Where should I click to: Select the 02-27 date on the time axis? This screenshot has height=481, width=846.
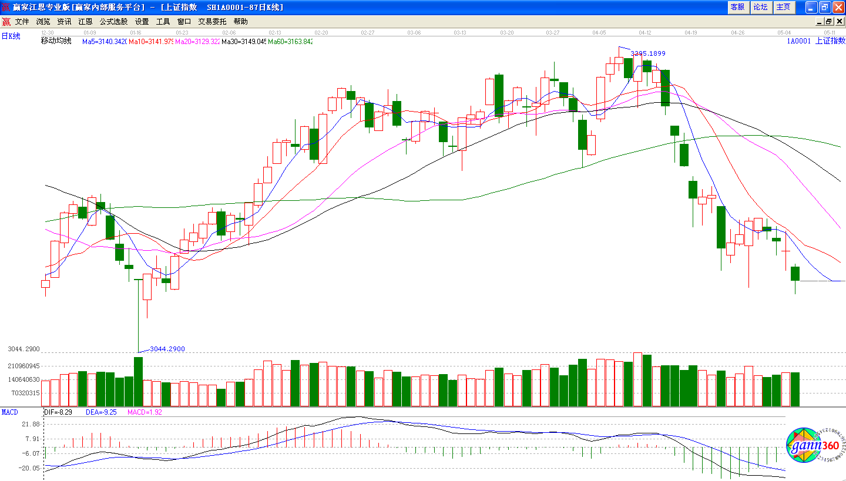[x=368, y=33]
